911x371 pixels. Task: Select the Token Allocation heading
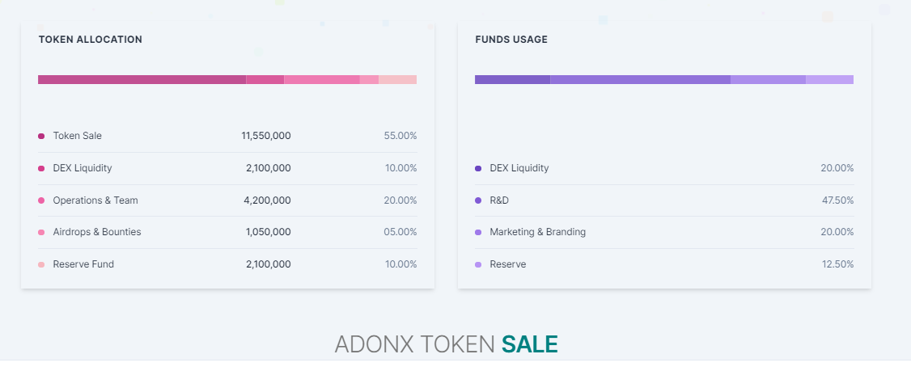[x=90, y=40]
